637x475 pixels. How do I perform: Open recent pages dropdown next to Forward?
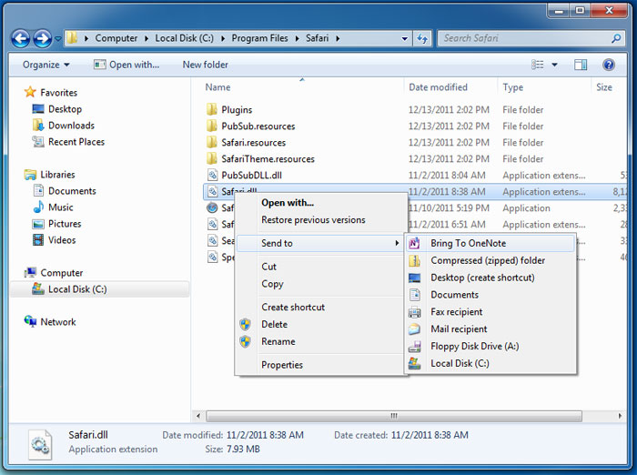click(x=58, y=39)
